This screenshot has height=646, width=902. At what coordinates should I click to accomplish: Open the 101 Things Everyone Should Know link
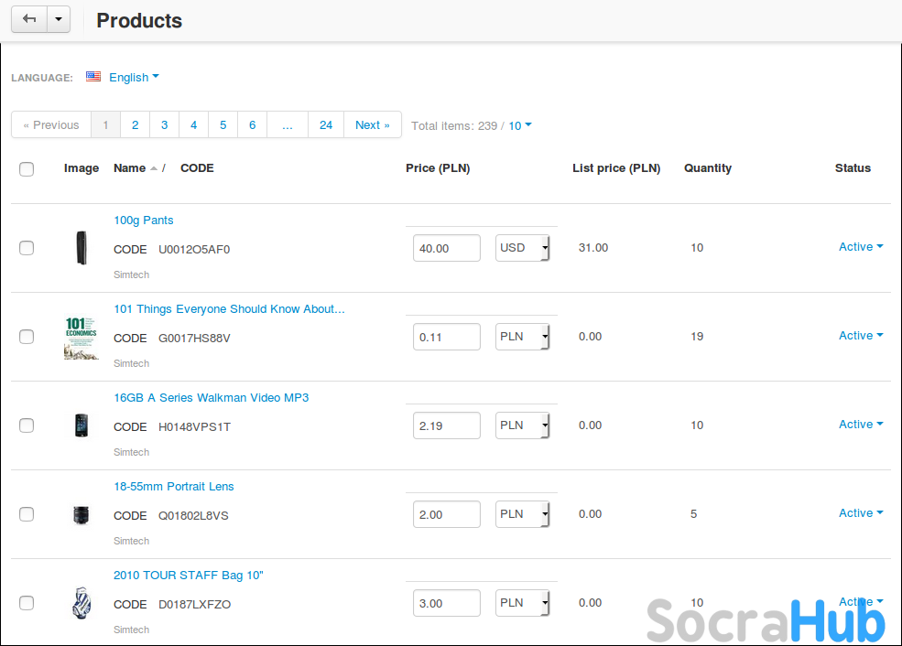click(x=229, y=309)
